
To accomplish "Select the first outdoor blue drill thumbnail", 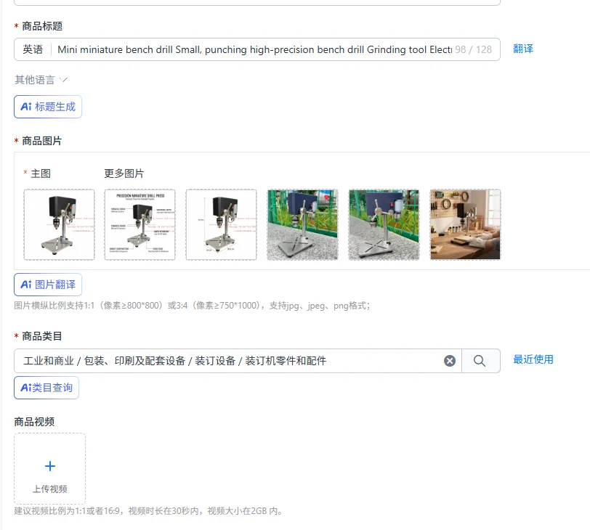I will pos(302,224).
